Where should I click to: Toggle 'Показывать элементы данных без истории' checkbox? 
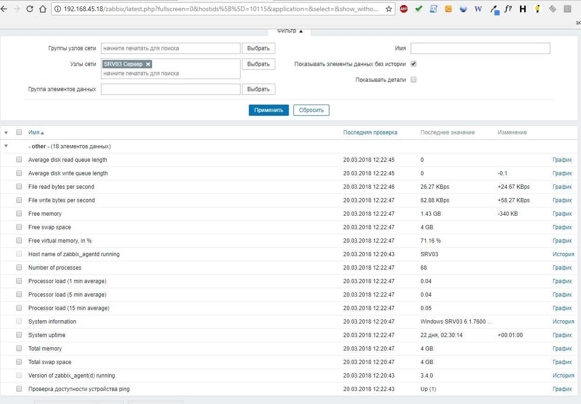[414, 64]
